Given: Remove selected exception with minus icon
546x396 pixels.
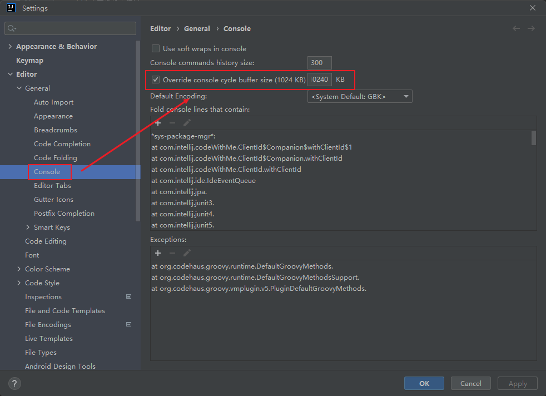Looking at the screenshot, I should point(172,253).
